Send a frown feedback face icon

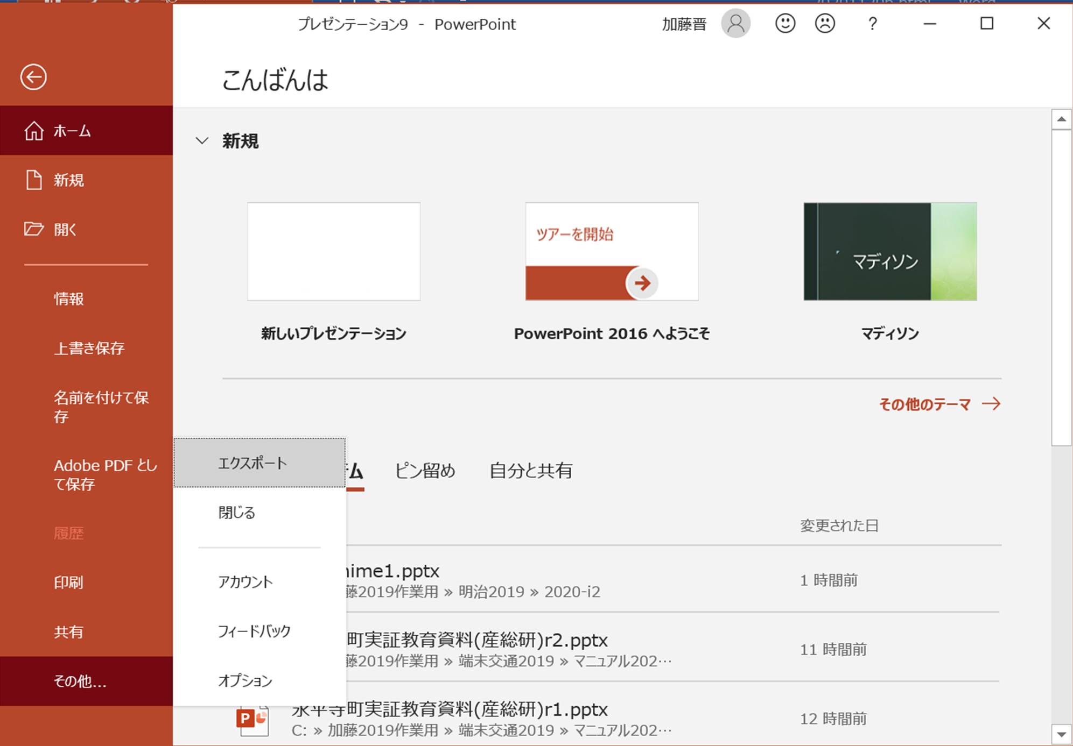[x=825, y=24]
